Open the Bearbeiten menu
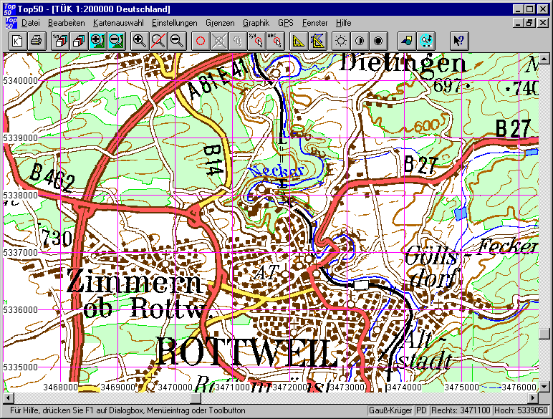Viewport: 553px width, 419px height. point(67,23)
